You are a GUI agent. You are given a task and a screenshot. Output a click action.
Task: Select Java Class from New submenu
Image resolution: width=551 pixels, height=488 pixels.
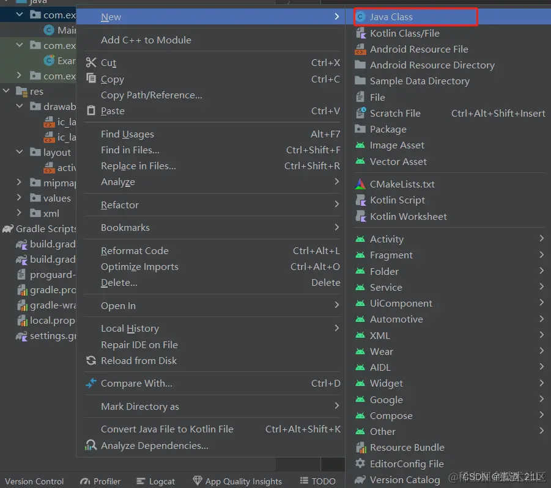[448, 16]
